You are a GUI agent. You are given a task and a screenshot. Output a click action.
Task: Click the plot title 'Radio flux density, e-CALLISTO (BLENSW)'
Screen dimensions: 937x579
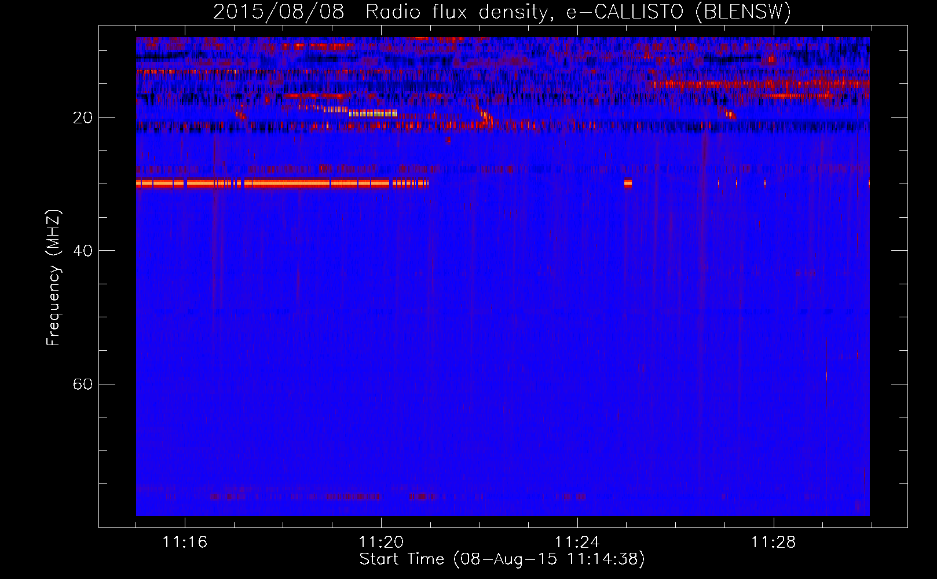coord(578,12)
